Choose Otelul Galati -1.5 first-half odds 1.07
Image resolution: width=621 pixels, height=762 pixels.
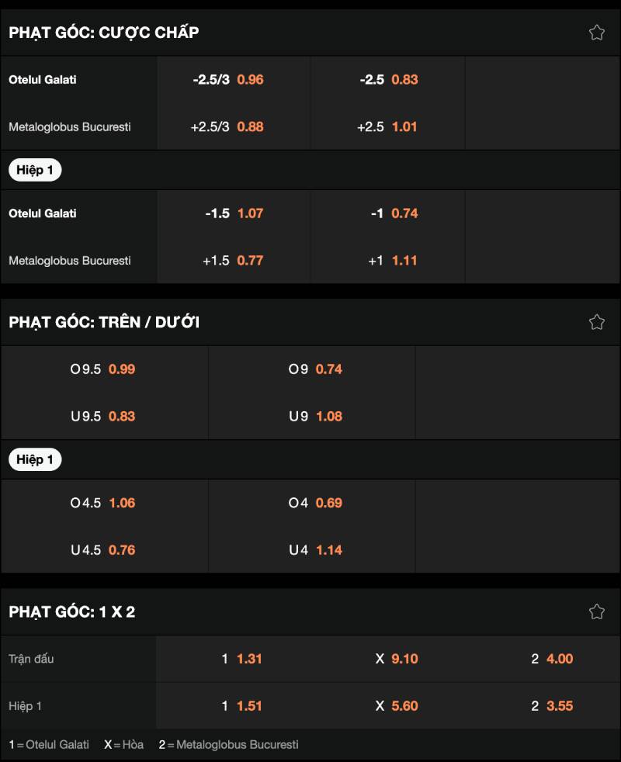234,213
